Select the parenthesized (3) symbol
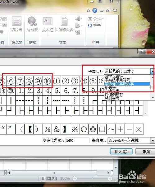The height and width of the screenshot is (187, 155). coord(75,81)
